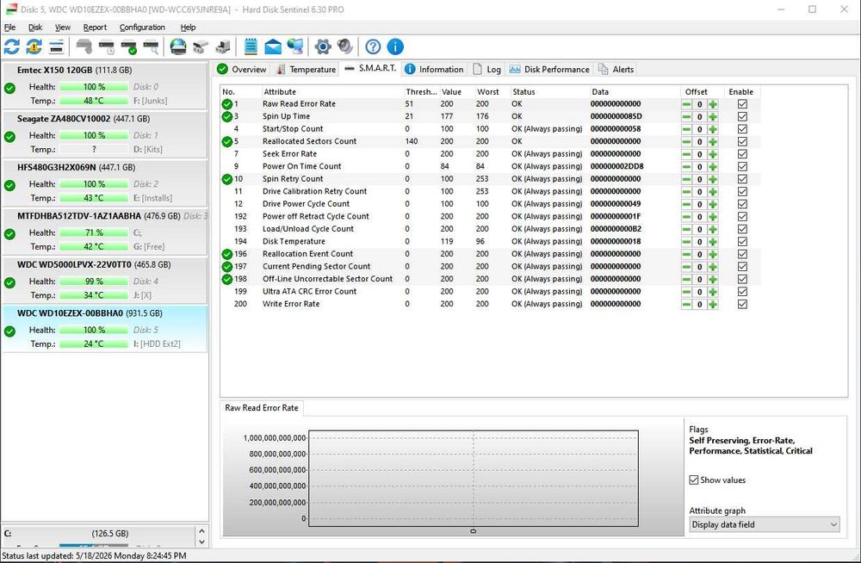Click the 99 % health bar
The height and width of the screenshot is (563, 861).
(x=94, y=281)
